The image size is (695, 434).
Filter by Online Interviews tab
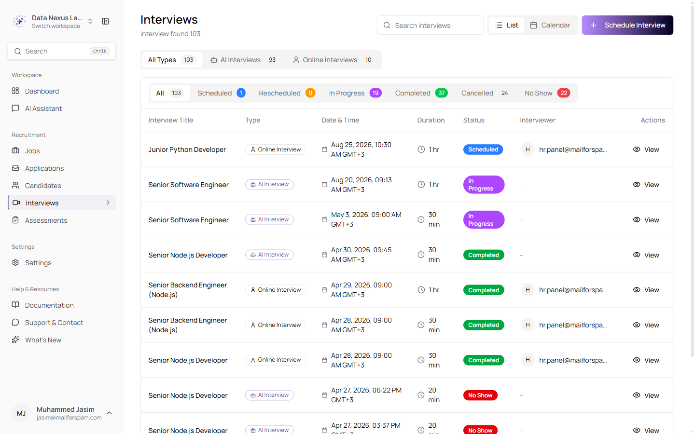(333, 60)
